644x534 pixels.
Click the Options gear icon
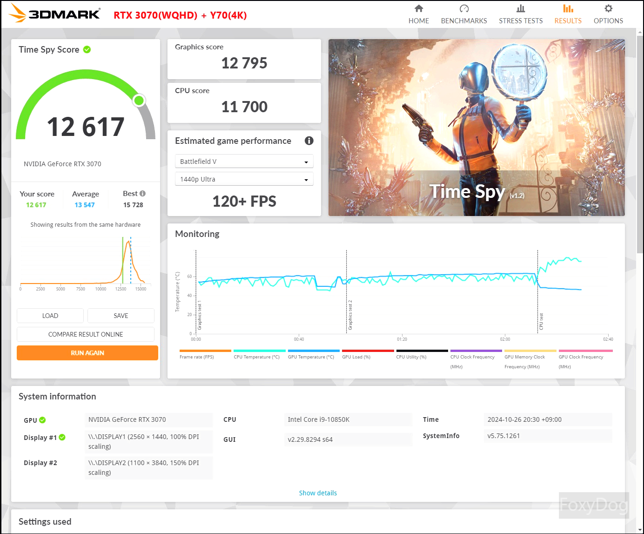coord(608,8)
